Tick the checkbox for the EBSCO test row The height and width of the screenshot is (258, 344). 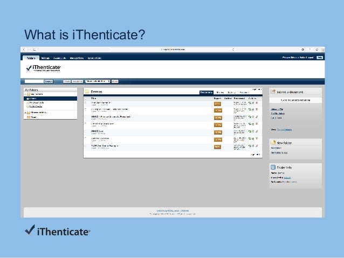coord(85,131)
